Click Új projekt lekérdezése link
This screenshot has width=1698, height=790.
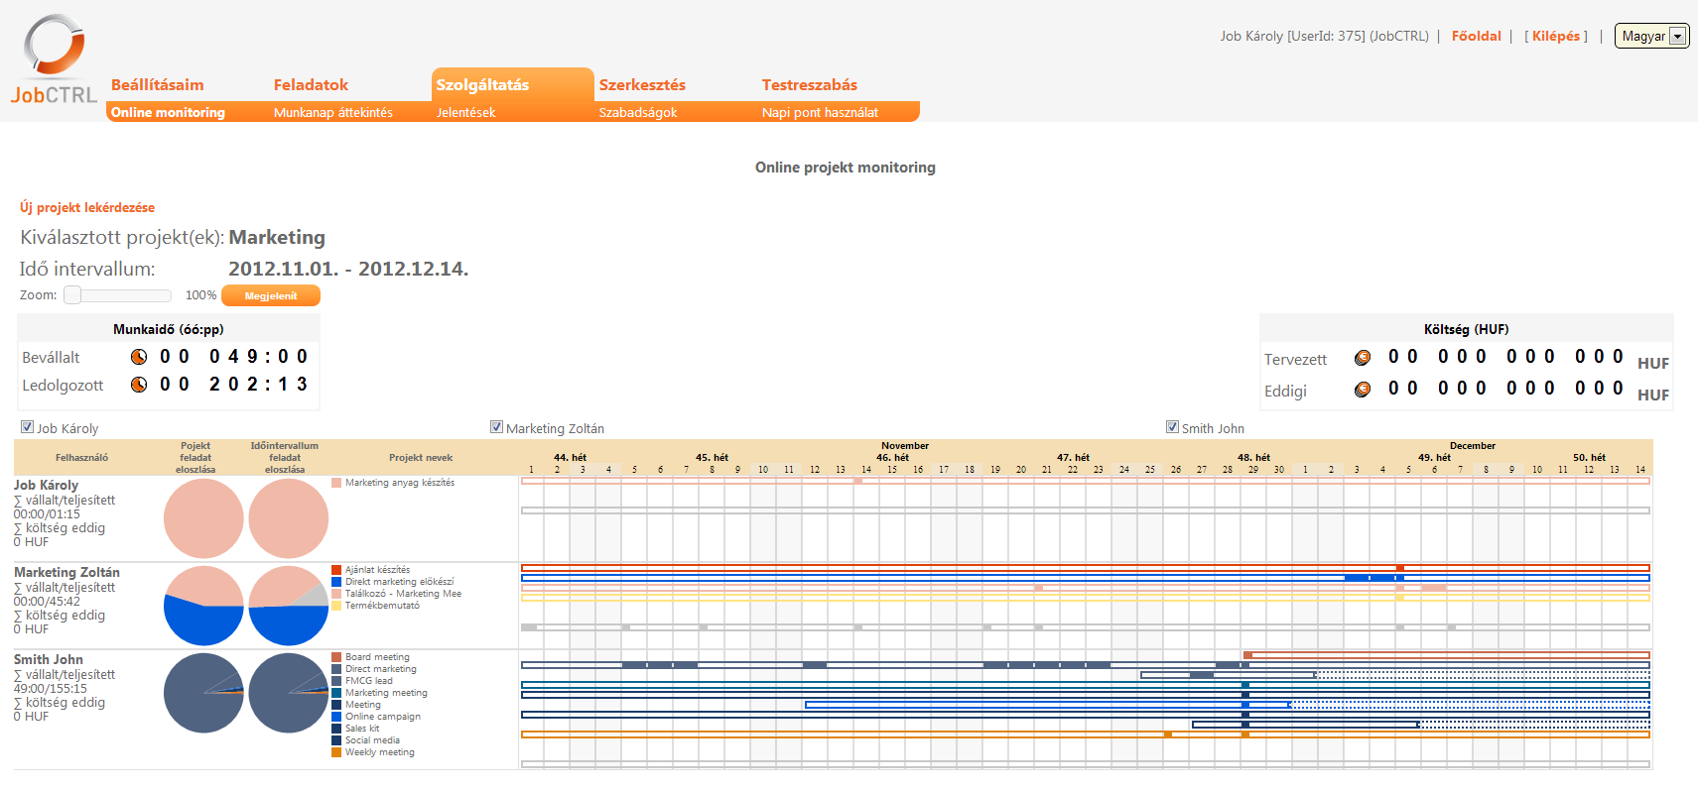pyautogui.click(x=87, y=207)
